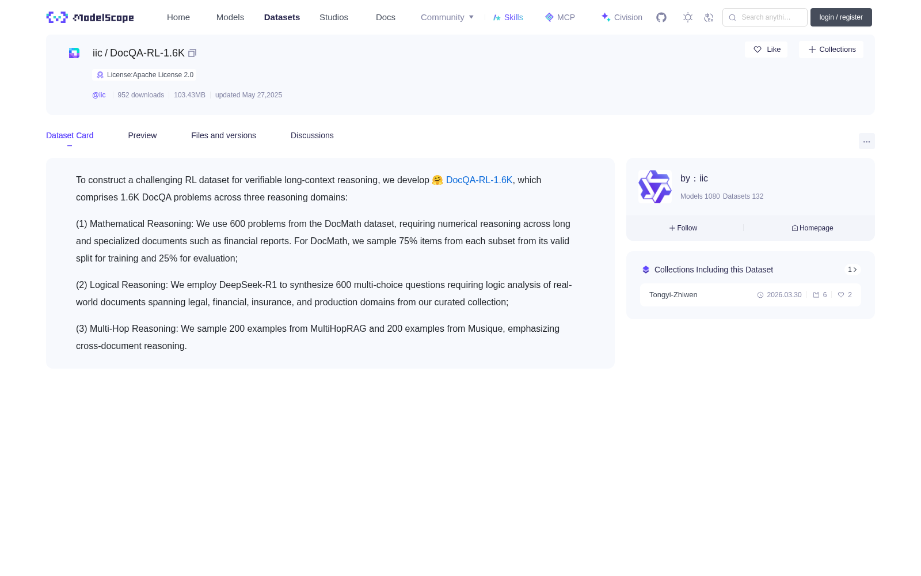Click the login / register button
The width and height of the screenshot is (921, 576).
coord(841,17)
